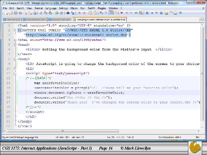Open the TextFX menu
This screenshot has width=207, height=155.
click(91, 8)
